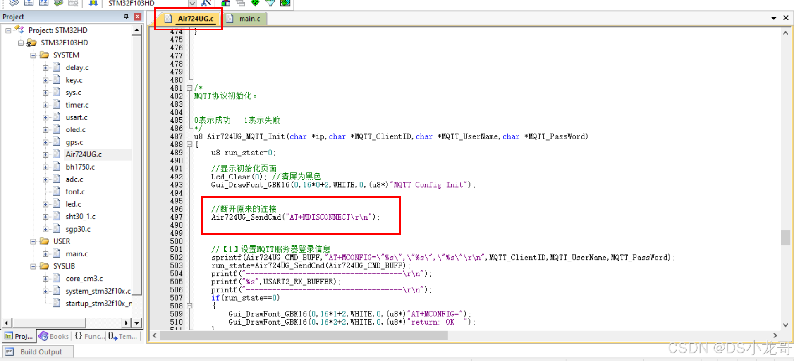Select bh1750.c in the project tree
The width and height of the screenshot is (794, 361).
coord(80,167)
